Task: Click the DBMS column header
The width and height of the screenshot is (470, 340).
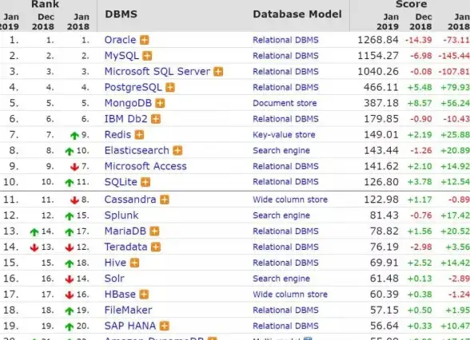Action: pyautogui.click(x=121, y=14)
